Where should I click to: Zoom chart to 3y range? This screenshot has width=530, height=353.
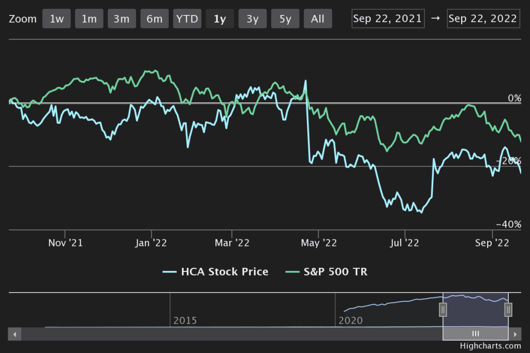(x=252, y=19)
